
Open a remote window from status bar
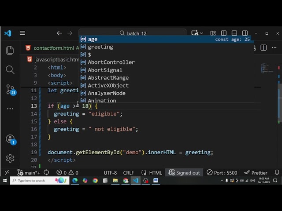click(7, 173)
